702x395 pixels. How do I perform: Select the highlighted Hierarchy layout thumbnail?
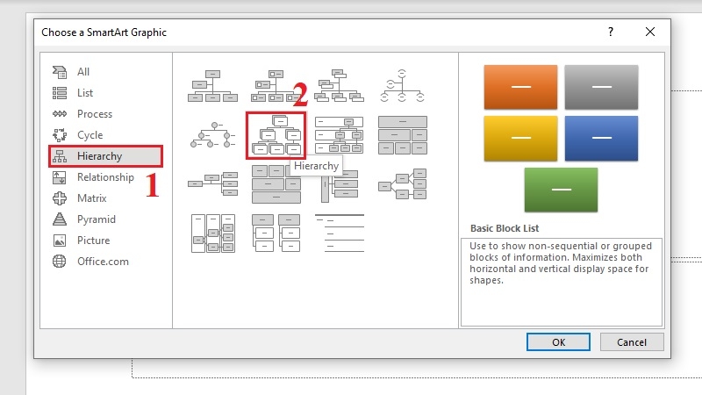coord(276,135)
